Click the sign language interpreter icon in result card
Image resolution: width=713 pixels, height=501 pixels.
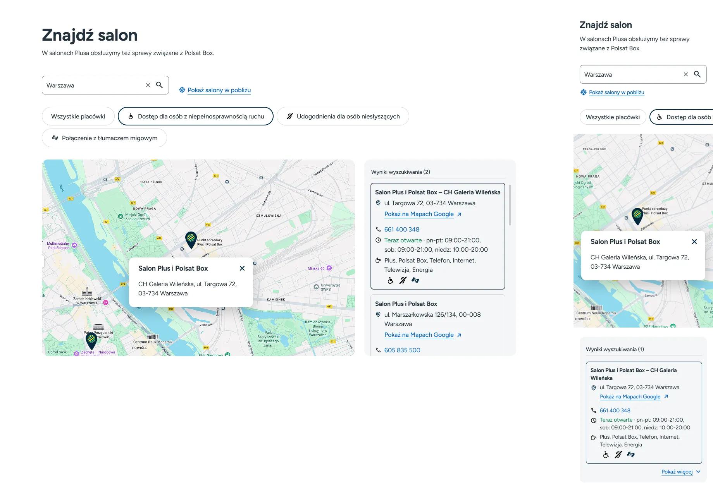(x=415, y=280)
